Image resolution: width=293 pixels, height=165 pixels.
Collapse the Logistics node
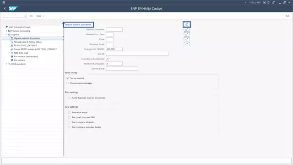coord(6,35)
